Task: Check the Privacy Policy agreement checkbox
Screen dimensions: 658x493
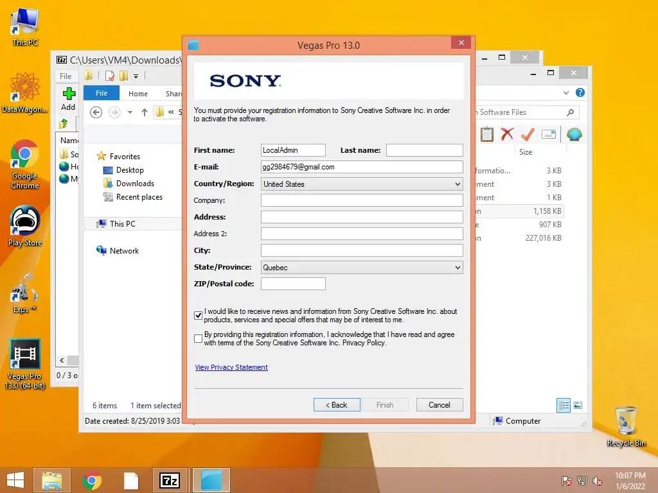Action: pos(198,338)
